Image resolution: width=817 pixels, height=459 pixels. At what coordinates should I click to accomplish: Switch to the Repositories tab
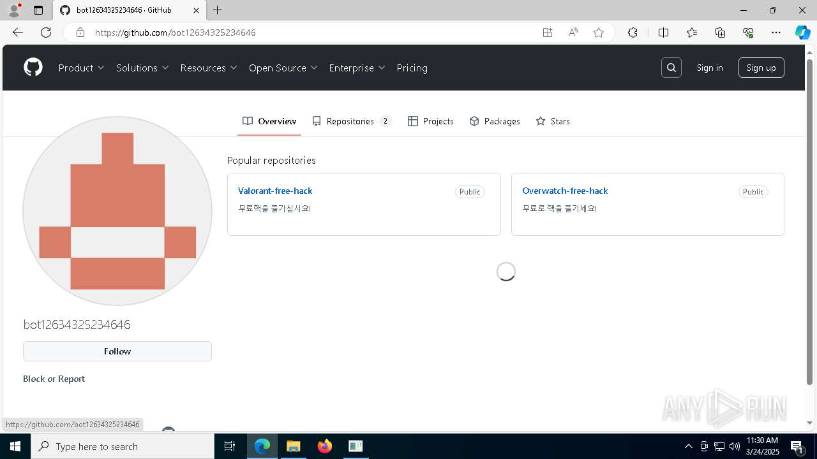(352, 121)
